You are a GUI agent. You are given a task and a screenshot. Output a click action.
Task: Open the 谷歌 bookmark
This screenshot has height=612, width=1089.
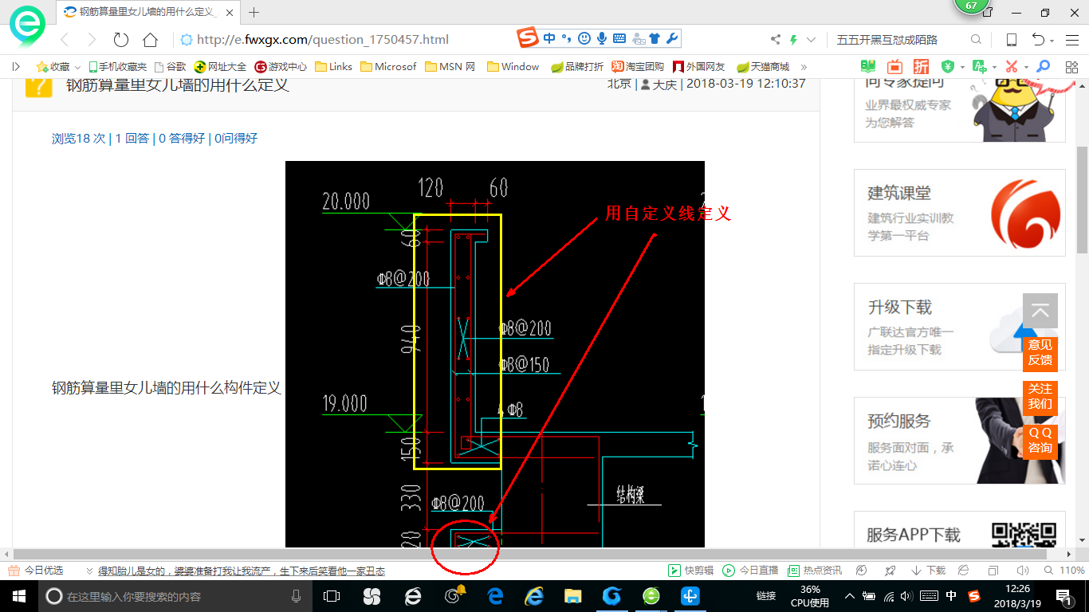[x=170, y=67]
